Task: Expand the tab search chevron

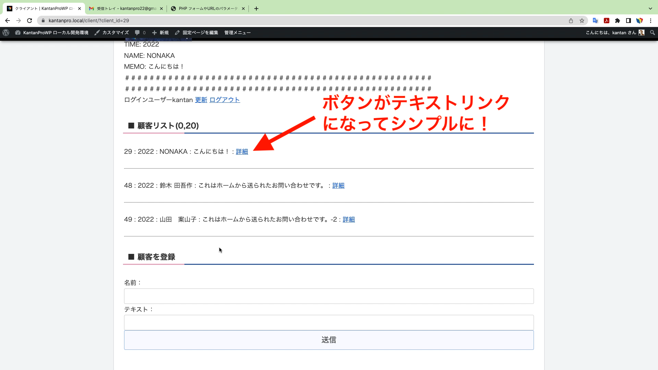Action: pyautogui.click(x=650, y=9)
